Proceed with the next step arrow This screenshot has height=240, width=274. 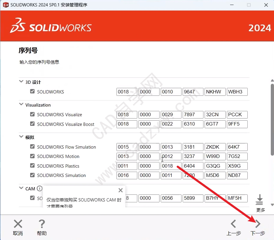[258, 224]
